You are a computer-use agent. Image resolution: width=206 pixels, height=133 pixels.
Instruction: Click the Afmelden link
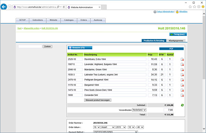click(x=183, y=12)
